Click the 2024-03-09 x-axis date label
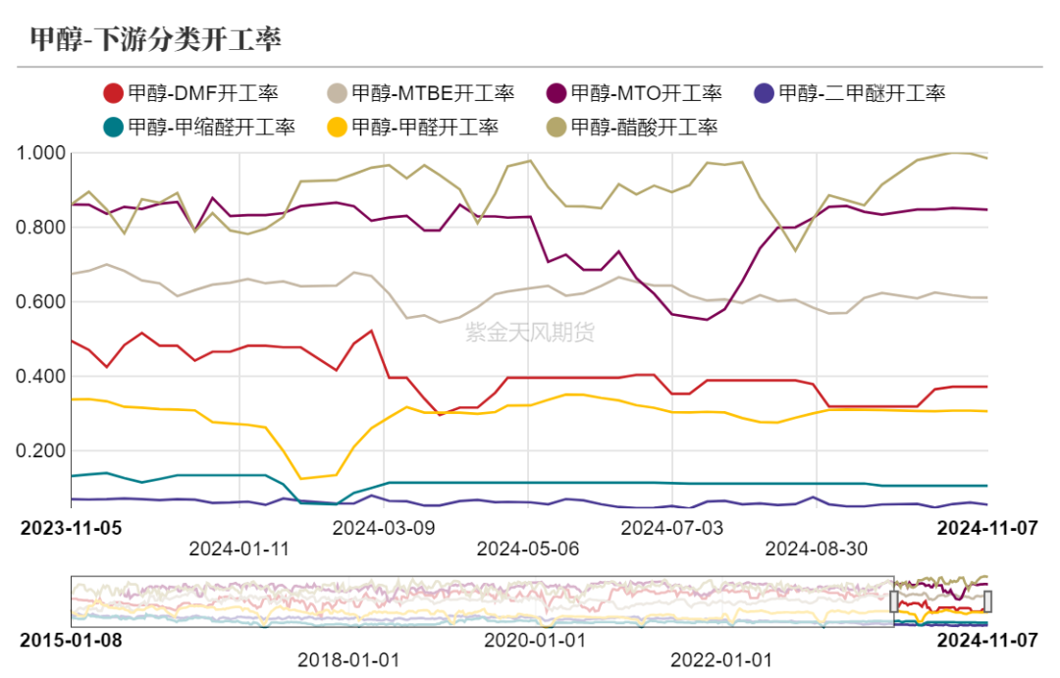Image resolution: width=1060 pixels, height=678 pixels. pos(384,528)
